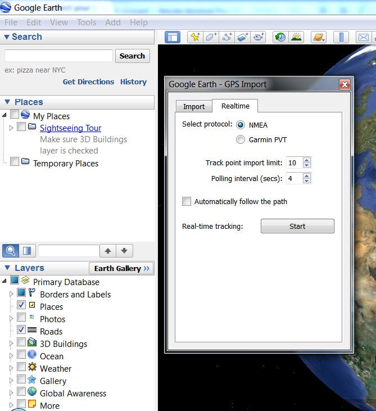Enable Automatically follow the path checkbox
The image size is (376, 411).
(187, 201)
